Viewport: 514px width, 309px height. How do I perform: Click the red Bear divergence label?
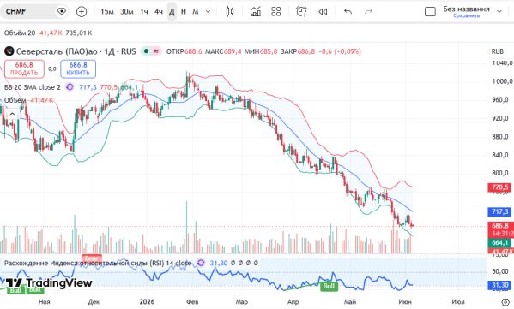tap(92, 258)
